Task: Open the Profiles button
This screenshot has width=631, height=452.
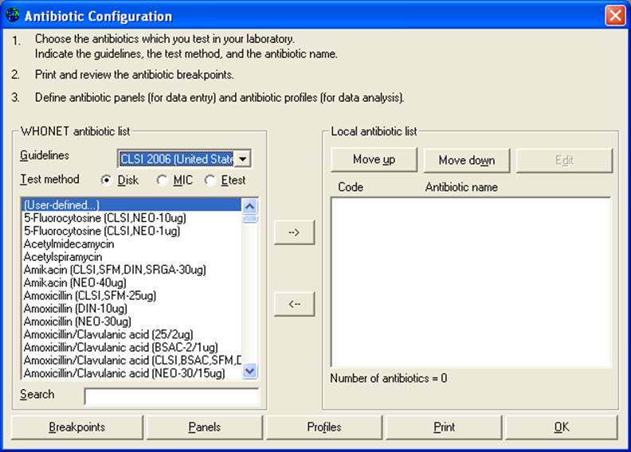Action: coord(324,427)
